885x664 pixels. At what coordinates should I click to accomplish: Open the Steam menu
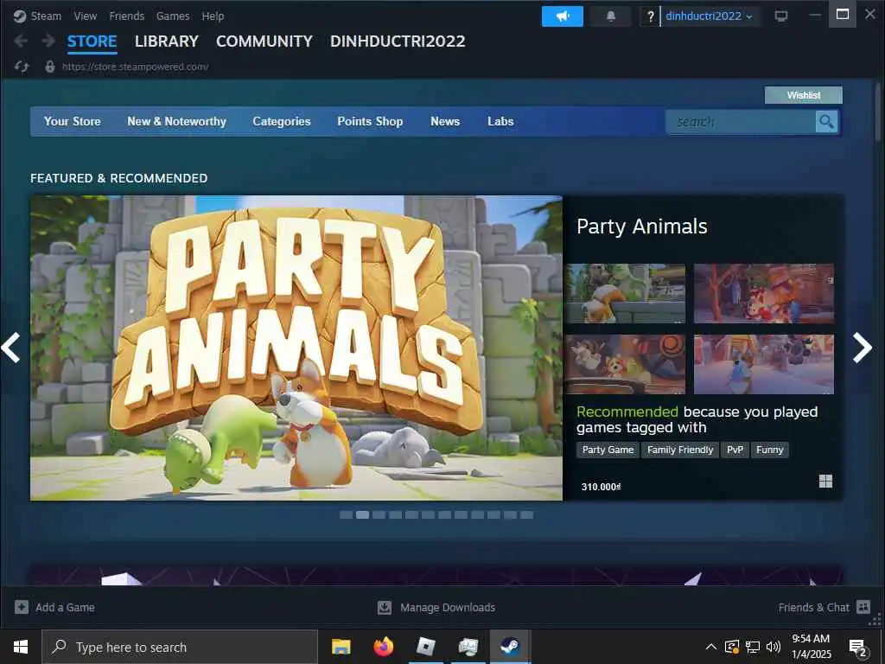[47, 16]
